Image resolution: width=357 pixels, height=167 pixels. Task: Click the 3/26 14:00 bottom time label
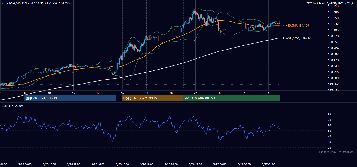(x=98, y=164)
